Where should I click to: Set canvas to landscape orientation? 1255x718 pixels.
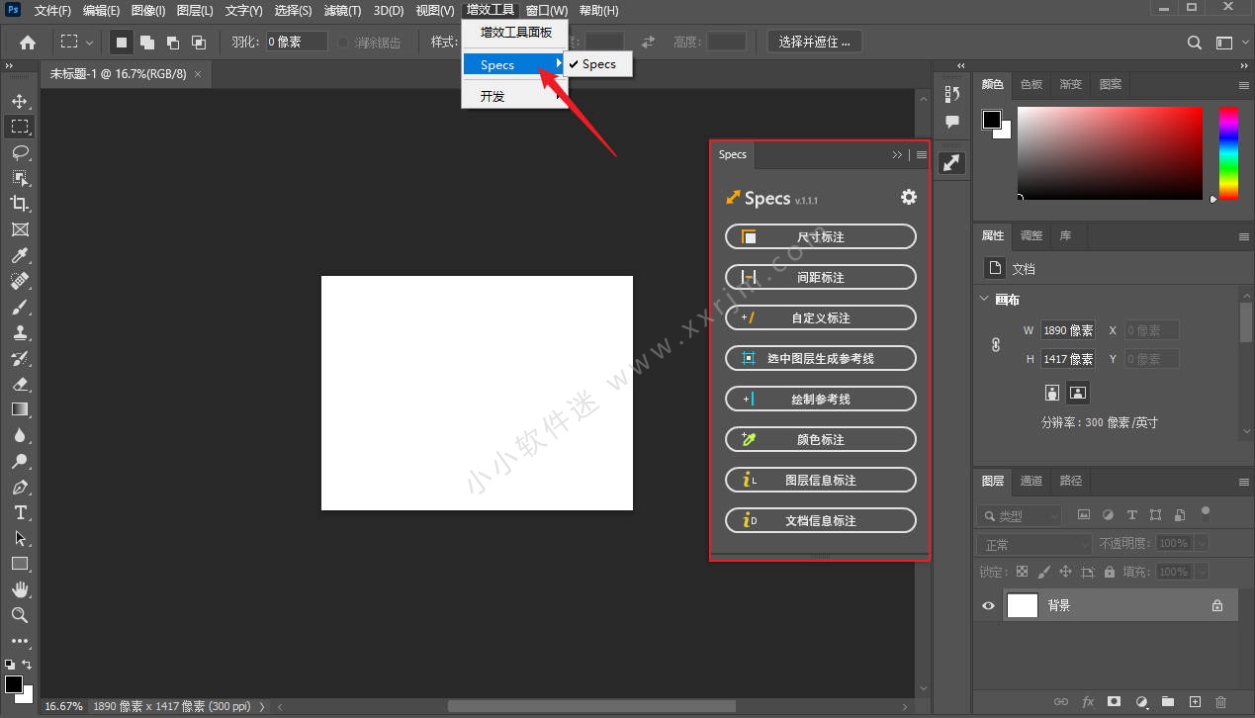(x=1078, y=393)
